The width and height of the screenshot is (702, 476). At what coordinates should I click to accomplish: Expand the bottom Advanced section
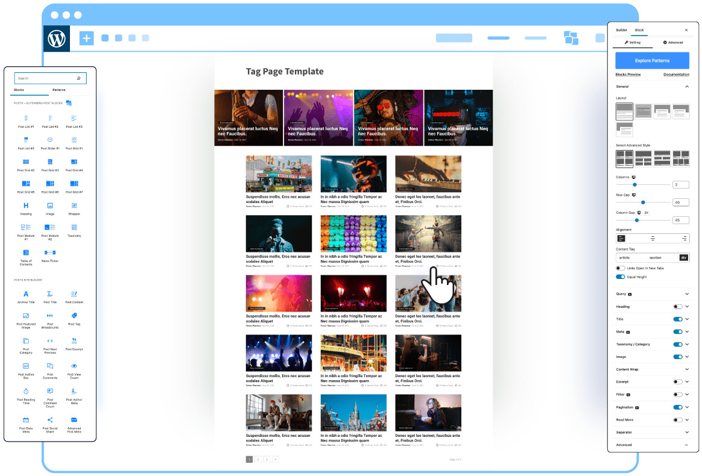(x=687, y=445)
